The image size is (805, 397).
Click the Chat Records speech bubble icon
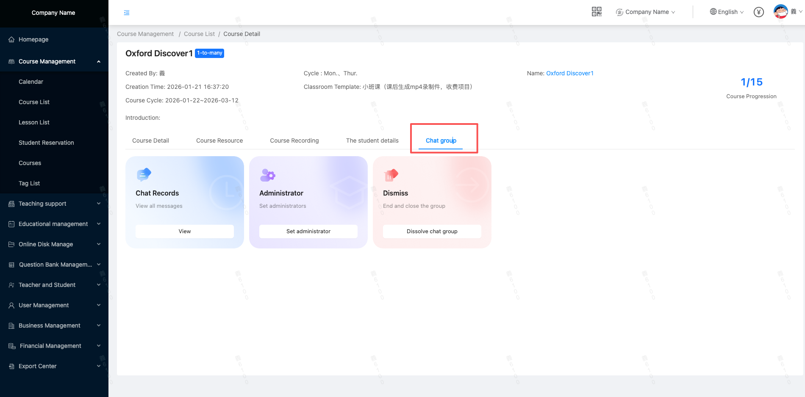[x=144, y=174]
